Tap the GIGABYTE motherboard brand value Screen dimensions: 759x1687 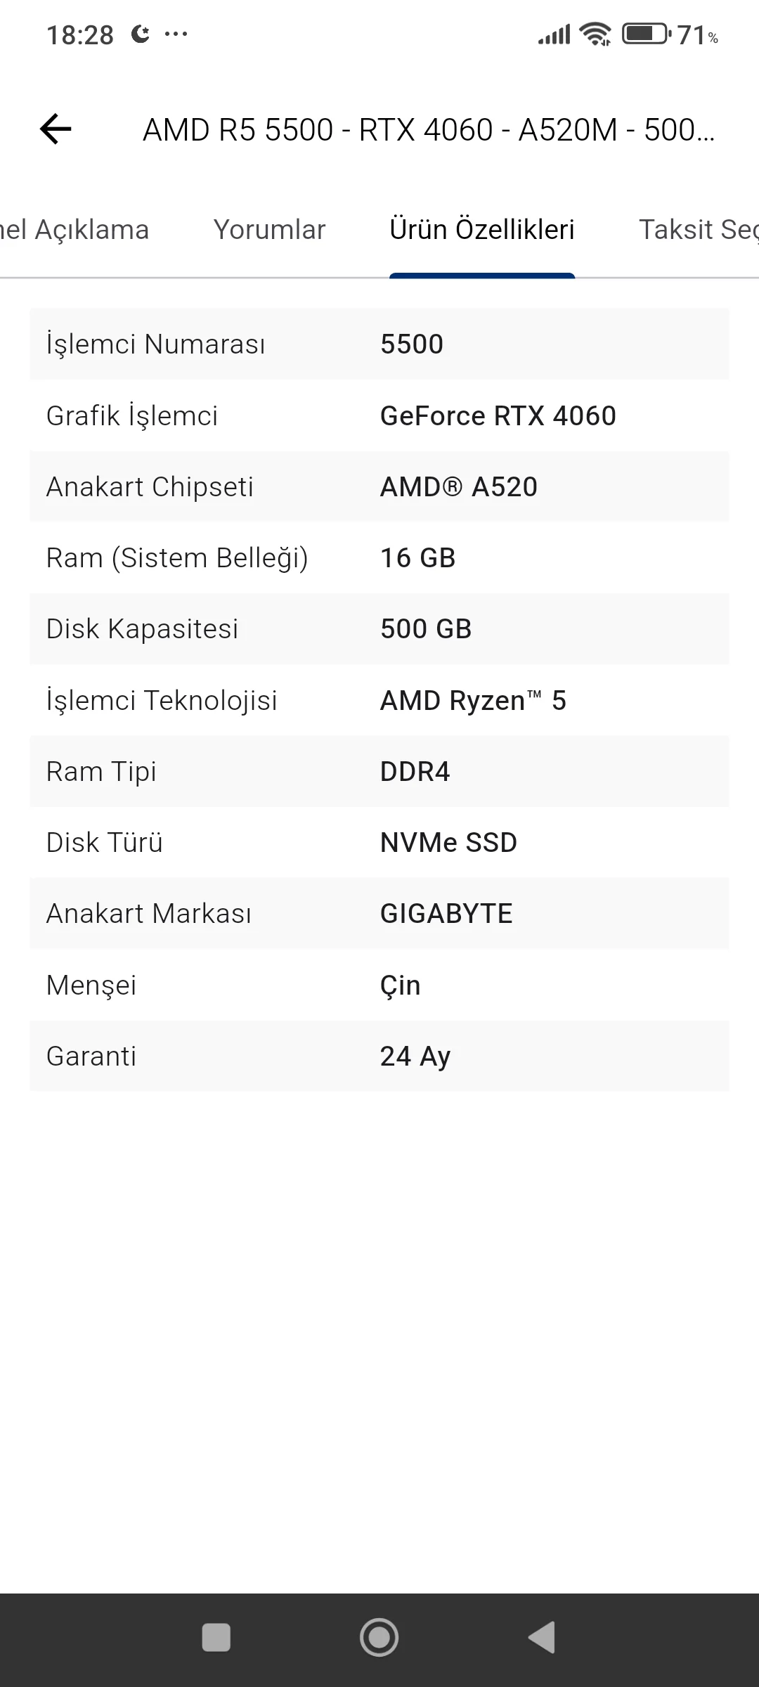(x=446, y=914)
